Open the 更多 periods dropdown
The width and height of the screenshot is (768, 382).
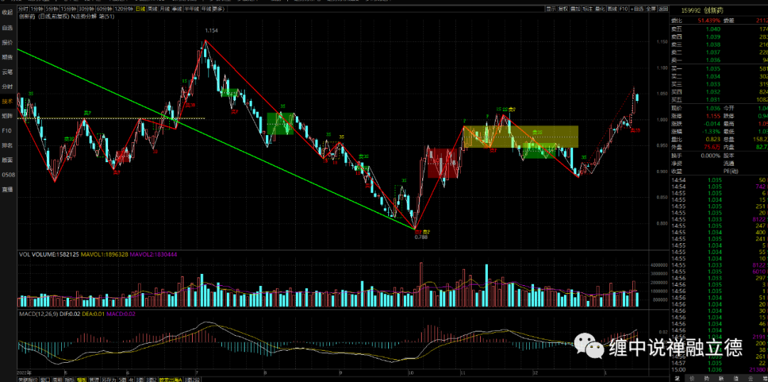(x=219, y=9)
